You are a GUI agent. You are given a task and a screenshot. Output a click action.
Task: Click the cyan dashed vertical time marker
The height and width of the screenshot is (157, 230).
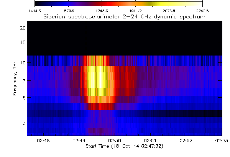(x=86, y=78)
